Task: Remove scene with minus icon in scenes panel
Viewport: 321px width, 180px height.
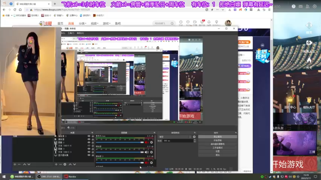Action: click(x=19, y=164)
